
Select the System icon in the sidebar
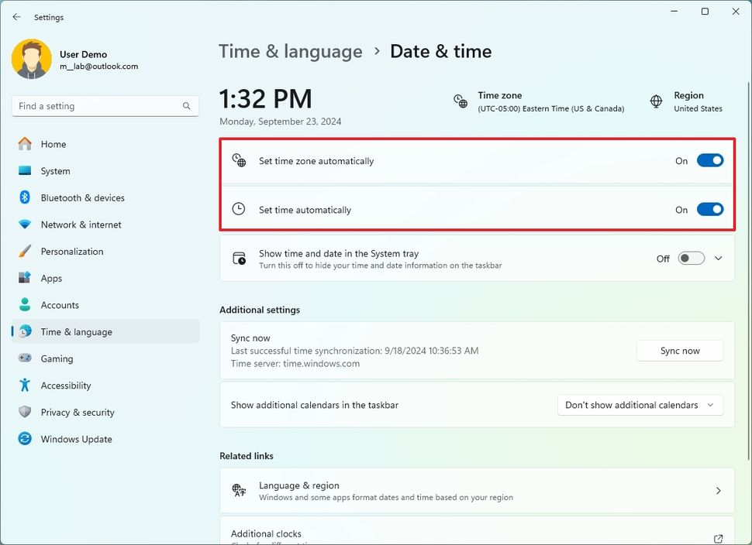[x=25, y=170]
